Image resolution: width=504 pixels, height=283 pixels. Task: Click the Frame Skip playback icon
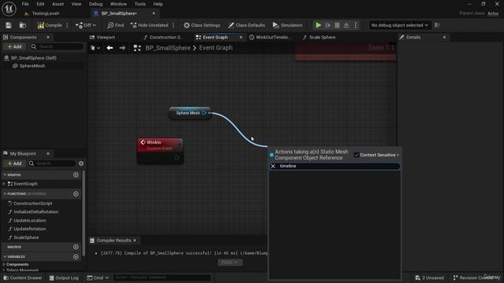pyautogui.click(x=328, y=25)
